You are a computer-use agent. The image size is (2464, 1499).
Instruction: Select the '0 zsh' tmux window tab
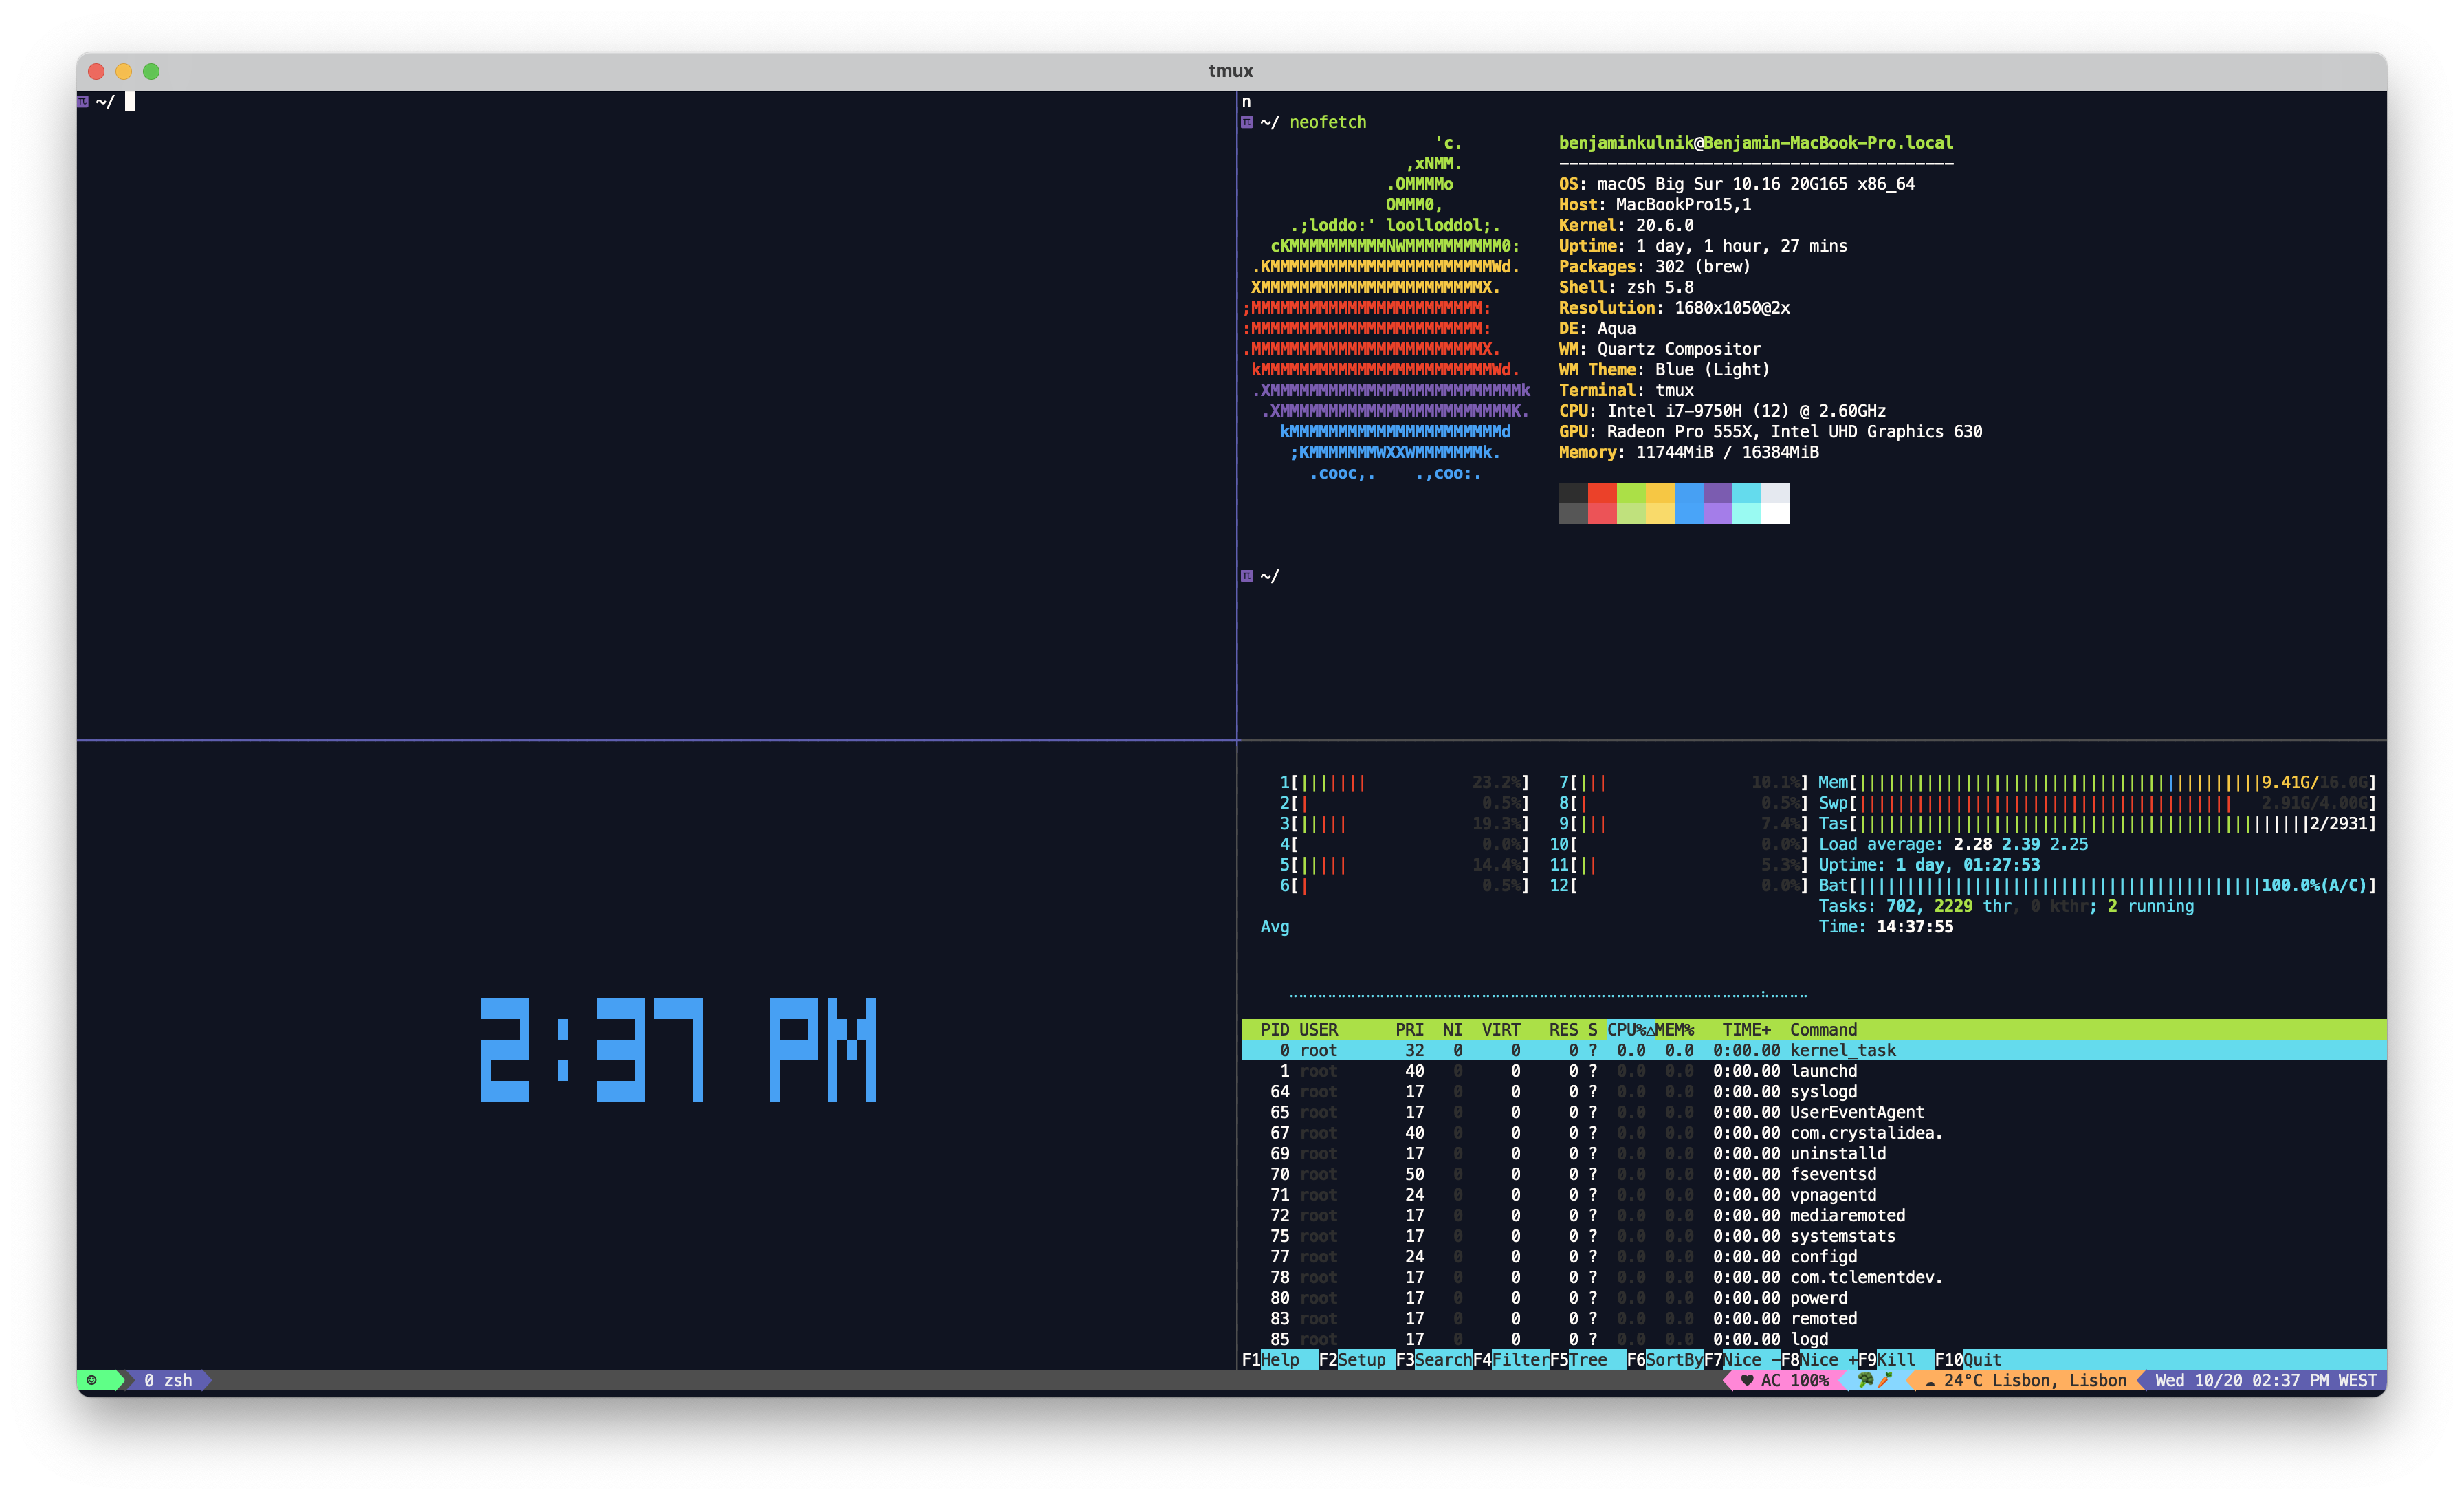[x=167, y=1380]
